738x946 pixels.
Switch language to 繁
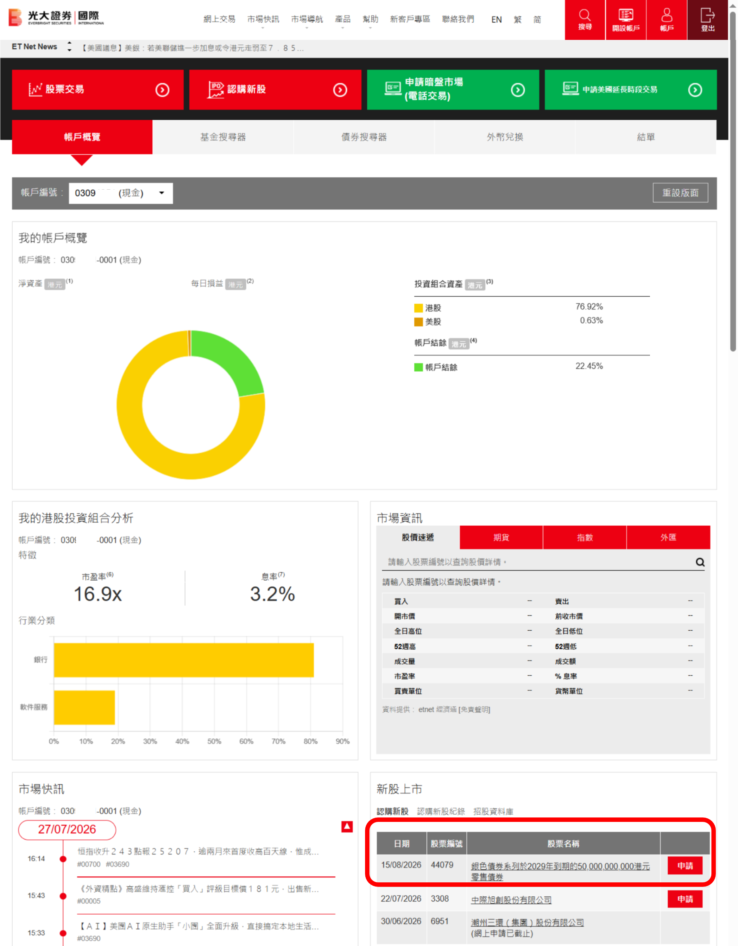tap(518, 20)
